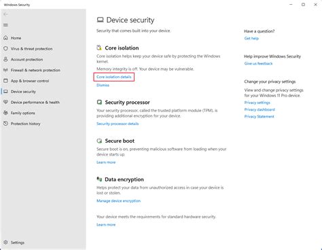This screenshot has height=250, width=322.
Task: Click the Home house icon
Action: tap(5, 38)
